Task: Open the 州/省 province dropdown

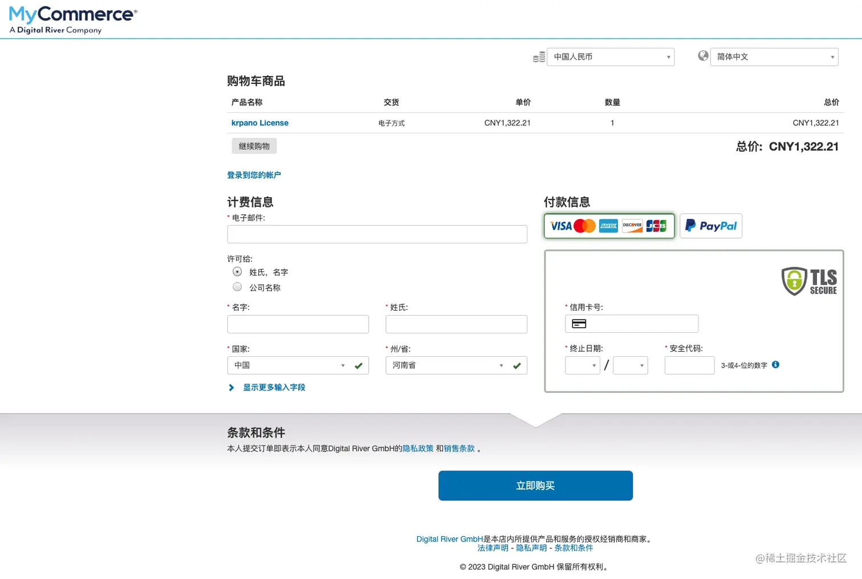Action: pos(456,365)
